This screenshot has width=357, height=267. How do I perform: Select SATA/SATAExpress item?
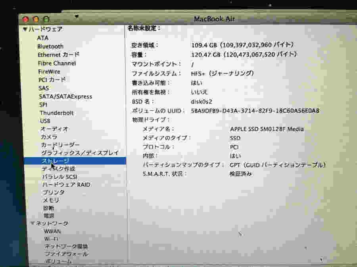pos(65,97)
